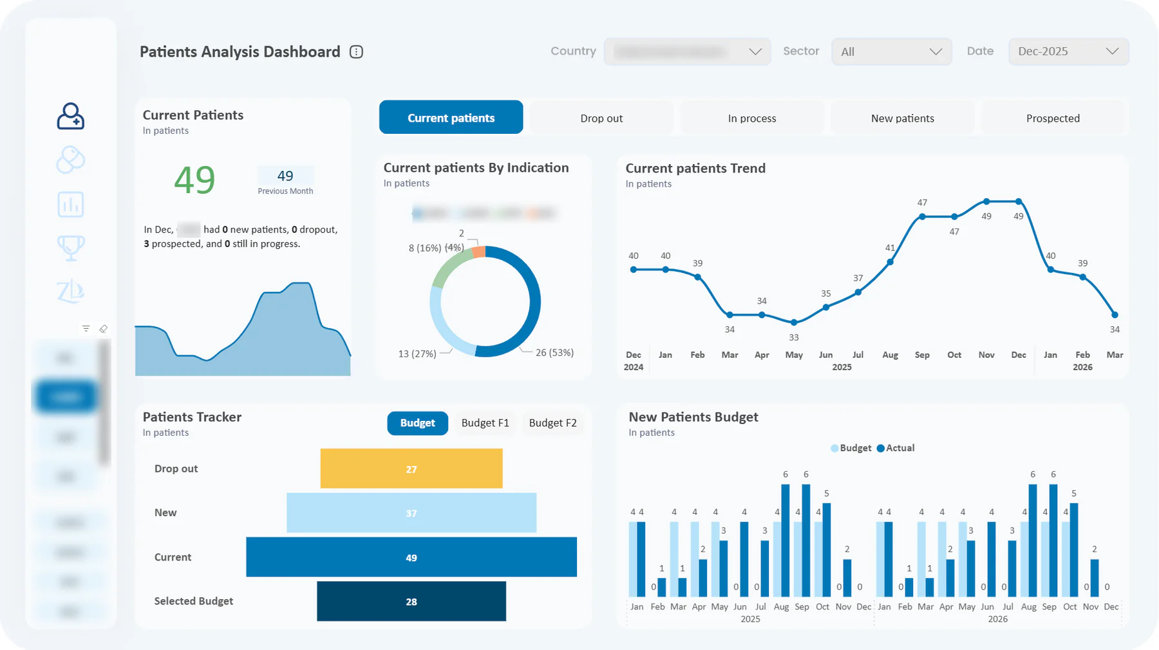Switch to the Drop out tab
The image size is (1159, 650).
click(601, 118)
